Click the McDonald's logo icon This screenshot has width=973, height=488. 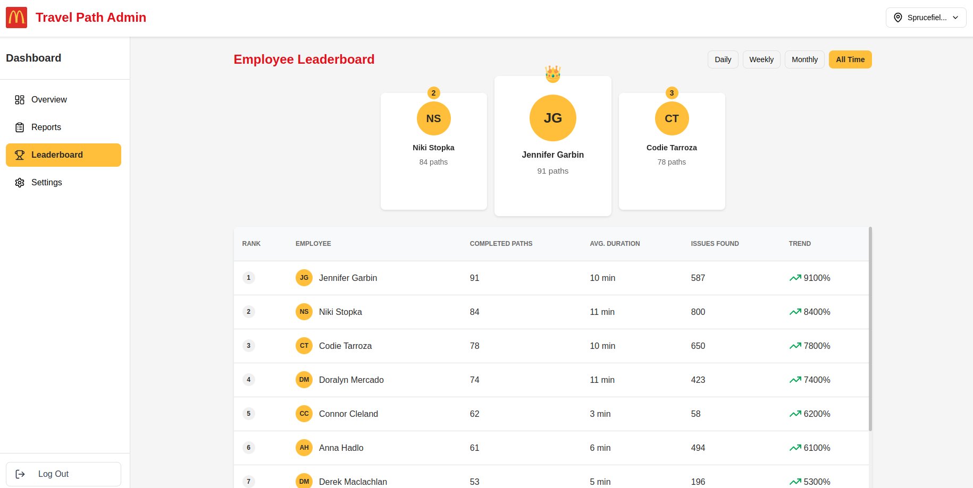click(x=16, y=18)
